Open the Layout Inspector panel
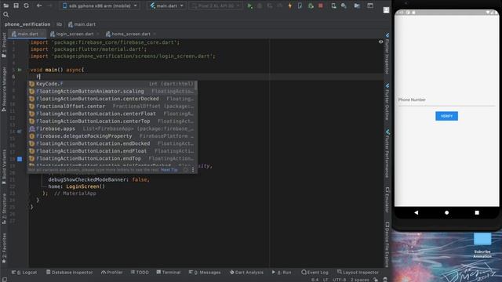 [358, 273]
